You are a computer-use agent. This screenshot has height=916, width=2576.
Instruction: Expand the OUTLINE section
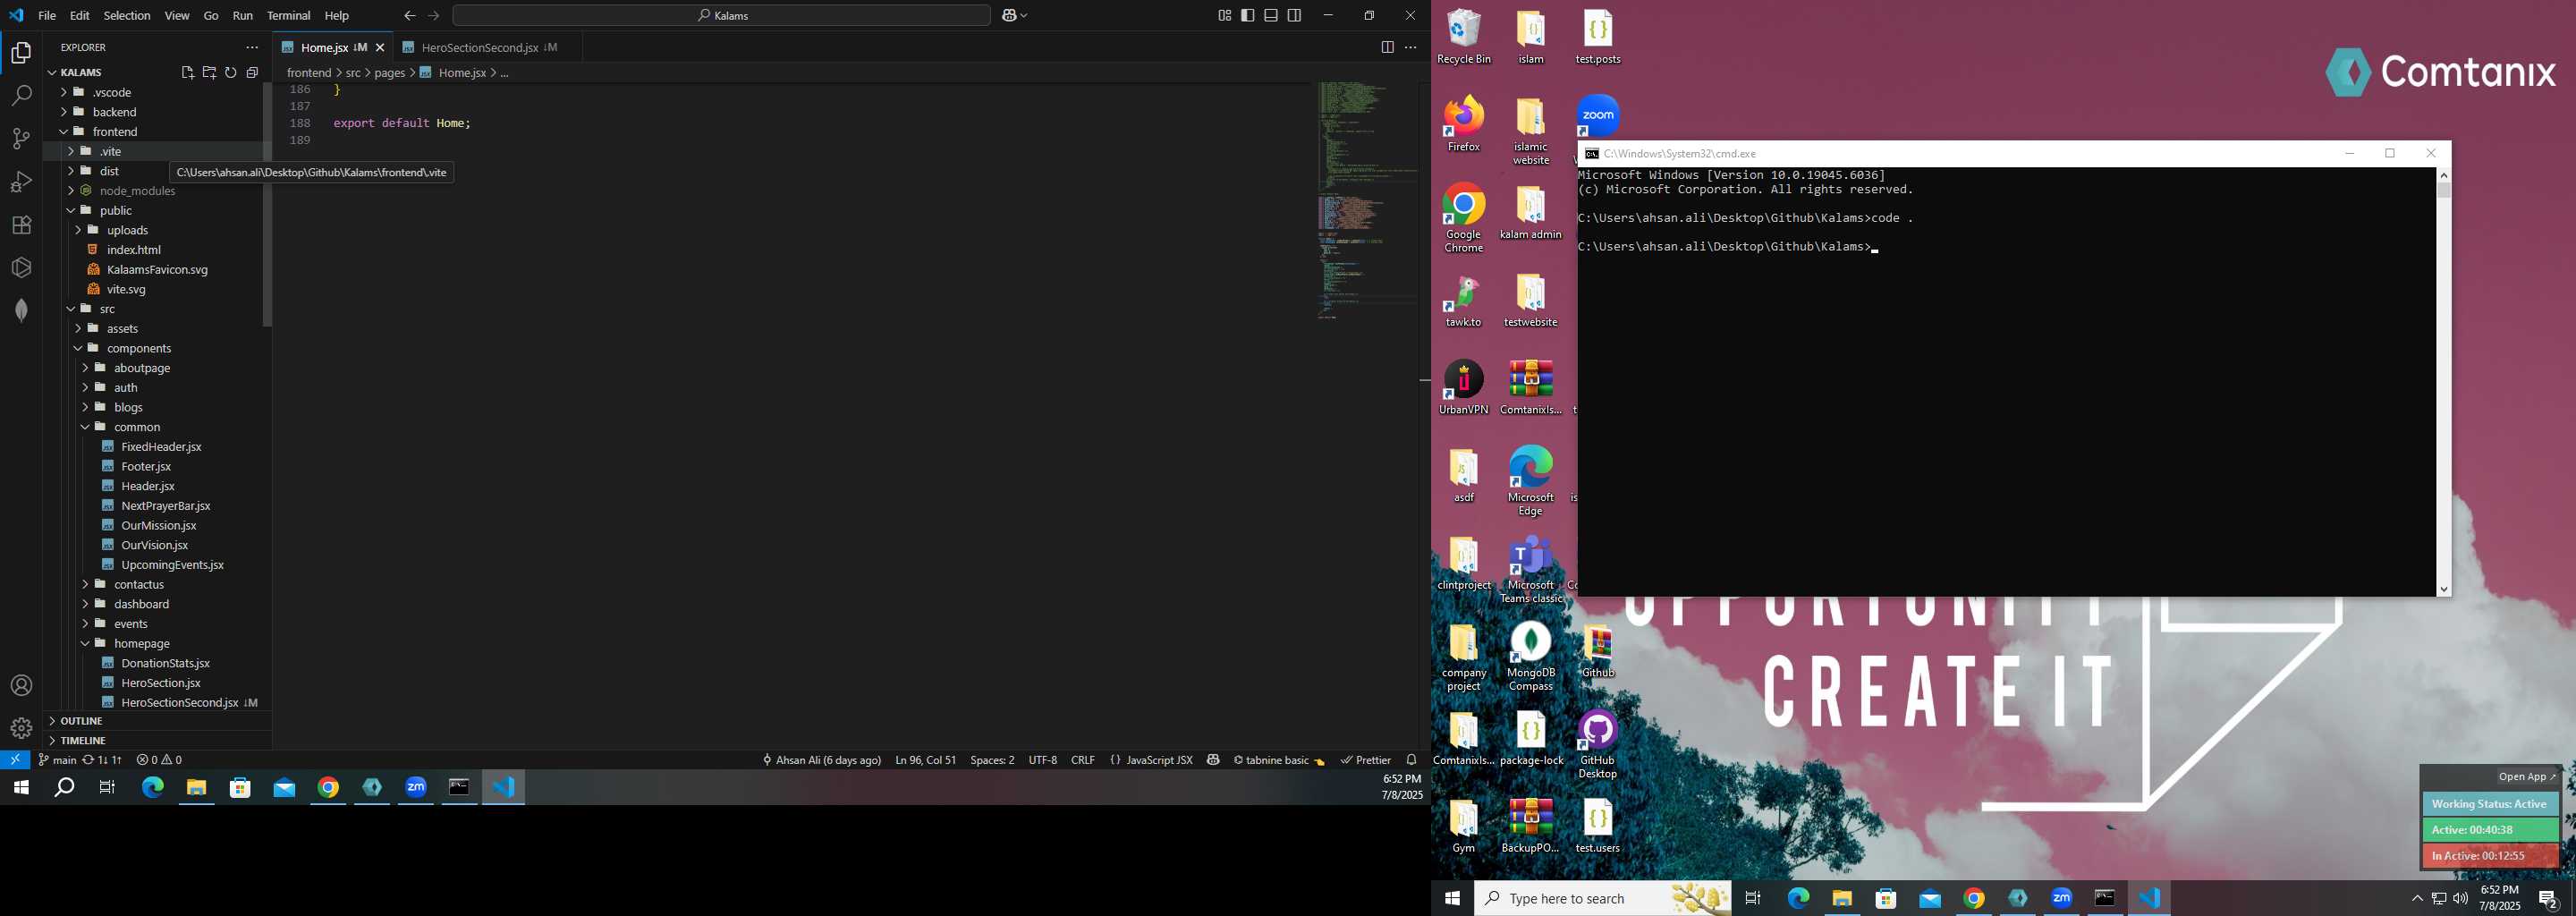[157, 721]
